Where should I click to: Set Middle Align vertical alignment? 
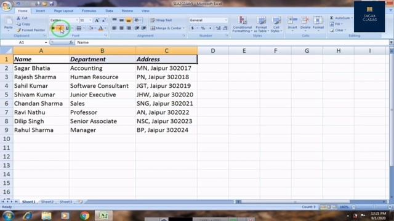pyautogui.click(x=122, y=20)
